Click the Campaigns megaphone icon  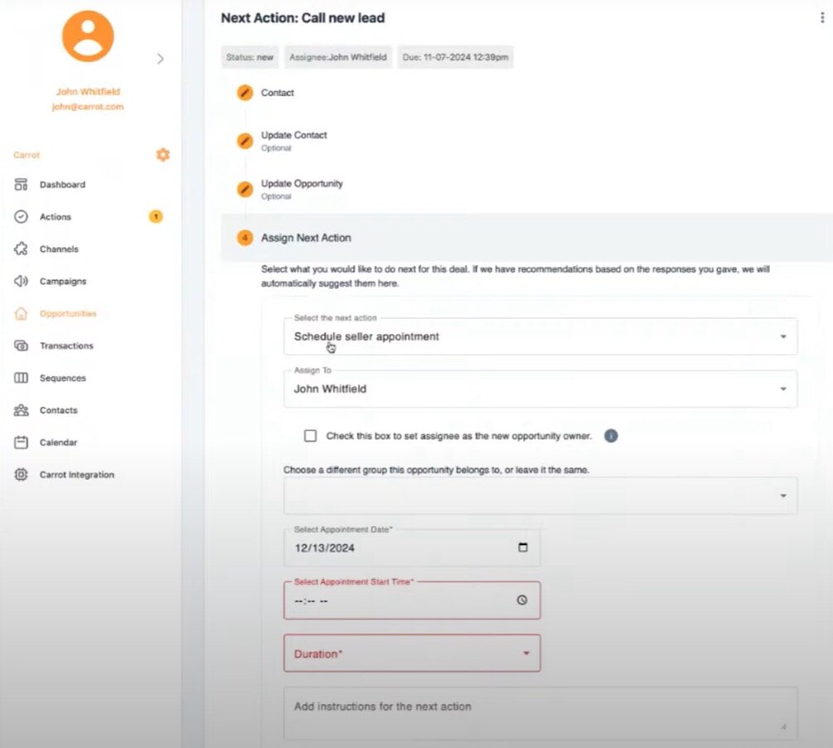21,282
